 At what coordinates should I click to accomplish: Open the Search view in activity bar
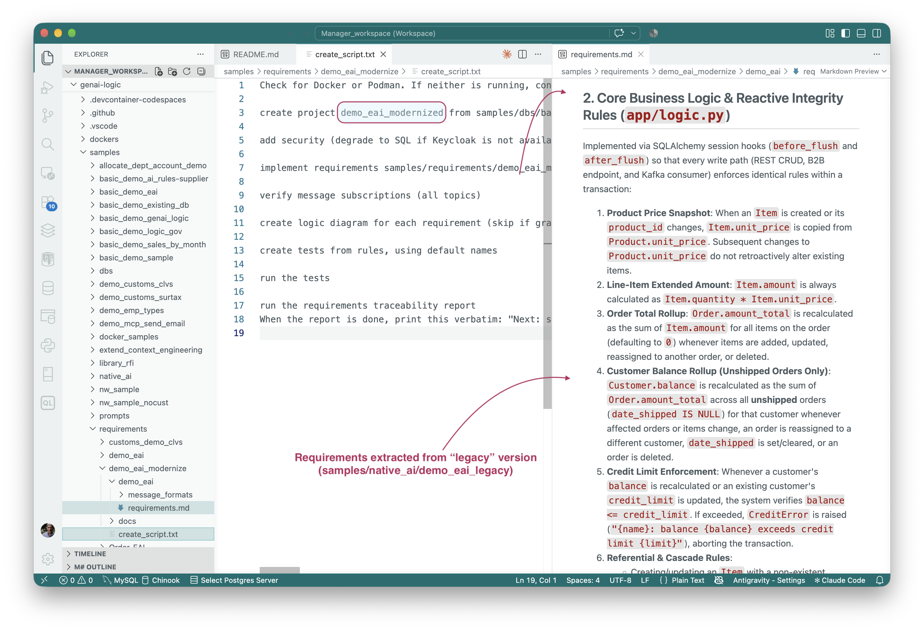pyautogui.click(x=48, y=144)
